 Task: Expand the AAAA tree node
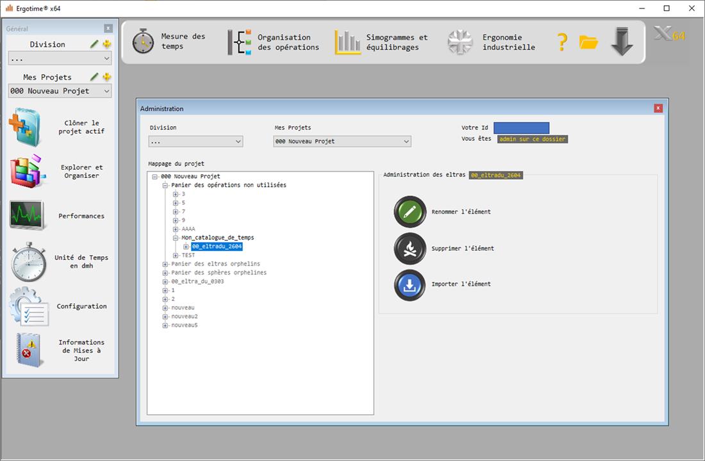(x=176, y=229)
